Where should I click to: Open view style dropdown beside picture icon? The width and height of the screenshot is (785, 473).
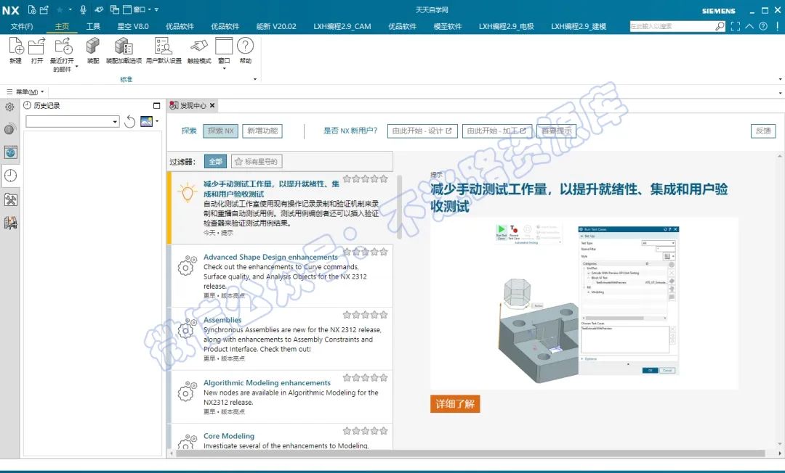(157, 121)
